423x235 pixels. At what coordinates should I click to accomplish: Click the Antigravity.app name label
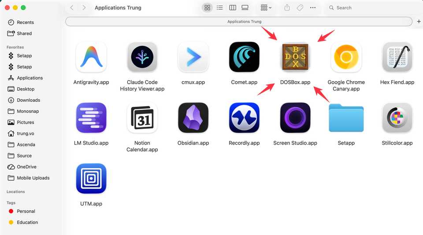tap(91, 82)
